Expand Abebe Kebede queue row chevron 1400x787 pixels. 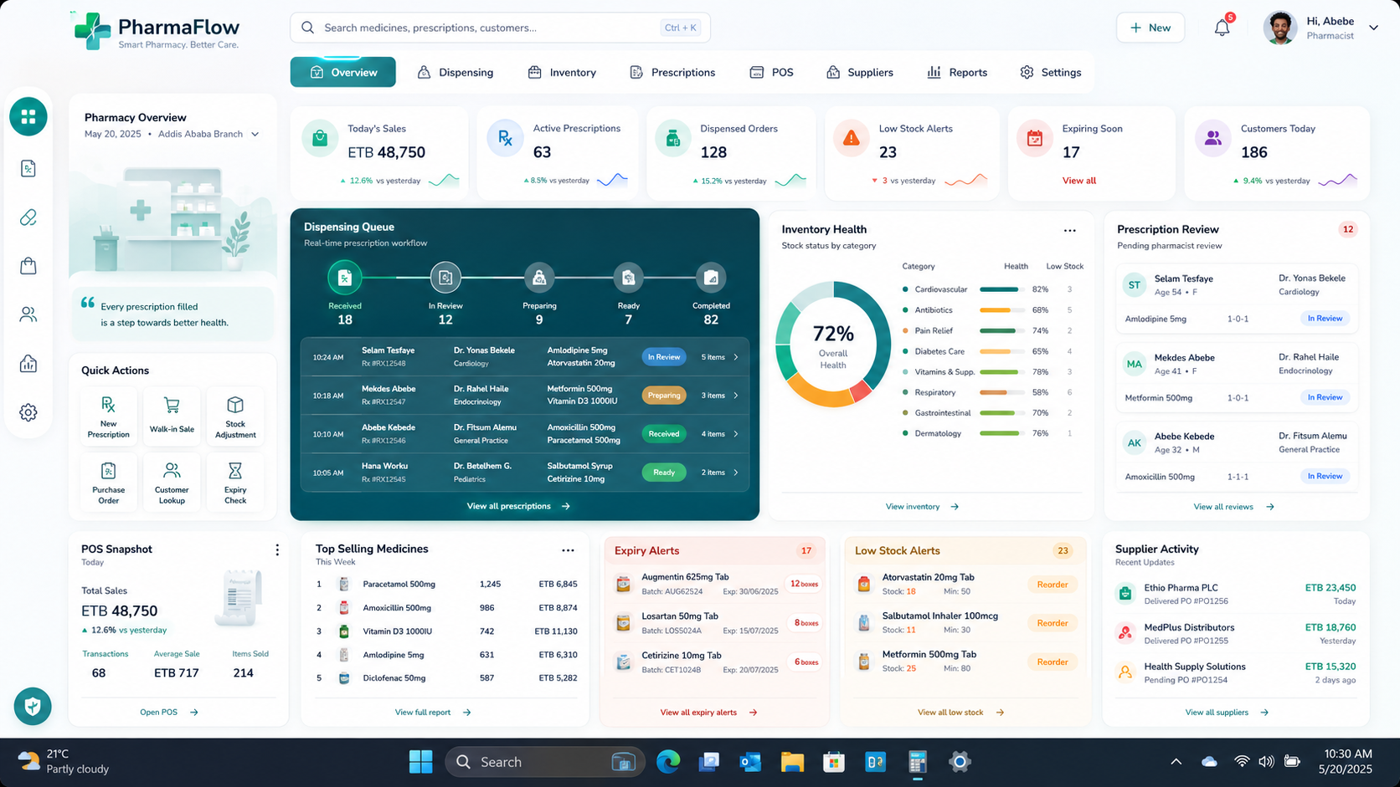click(x=736, y=434)
